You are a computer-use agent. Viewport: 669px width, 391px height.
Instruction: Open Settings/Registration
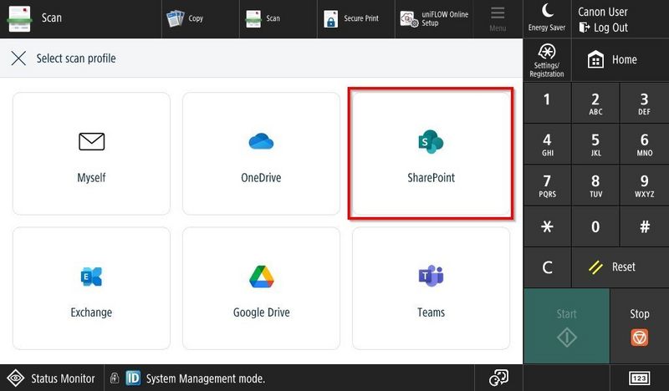tap(547, 59)
